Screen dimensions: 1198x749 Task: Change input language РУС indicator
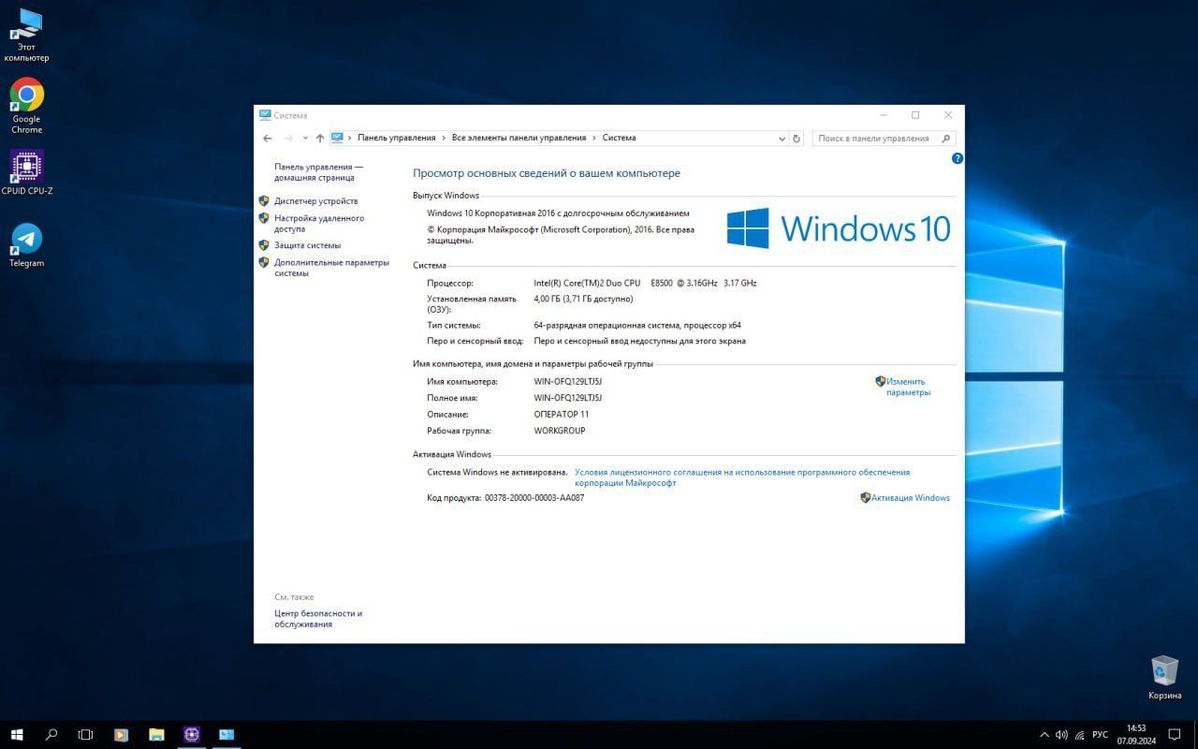click(1101, 735)
